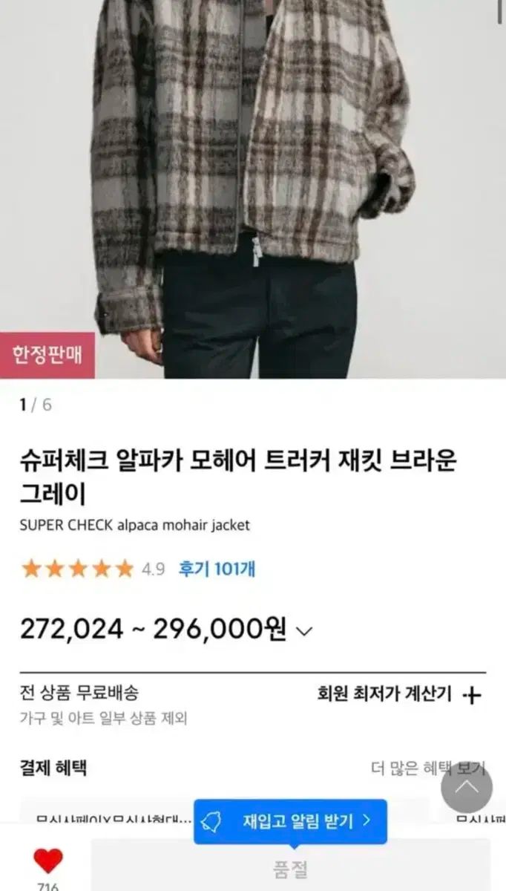The height and width of the screenshot is (891, 506).
Task: Click the plus icon beside 회원 최저가 계산기
Action: click(471, 695)
